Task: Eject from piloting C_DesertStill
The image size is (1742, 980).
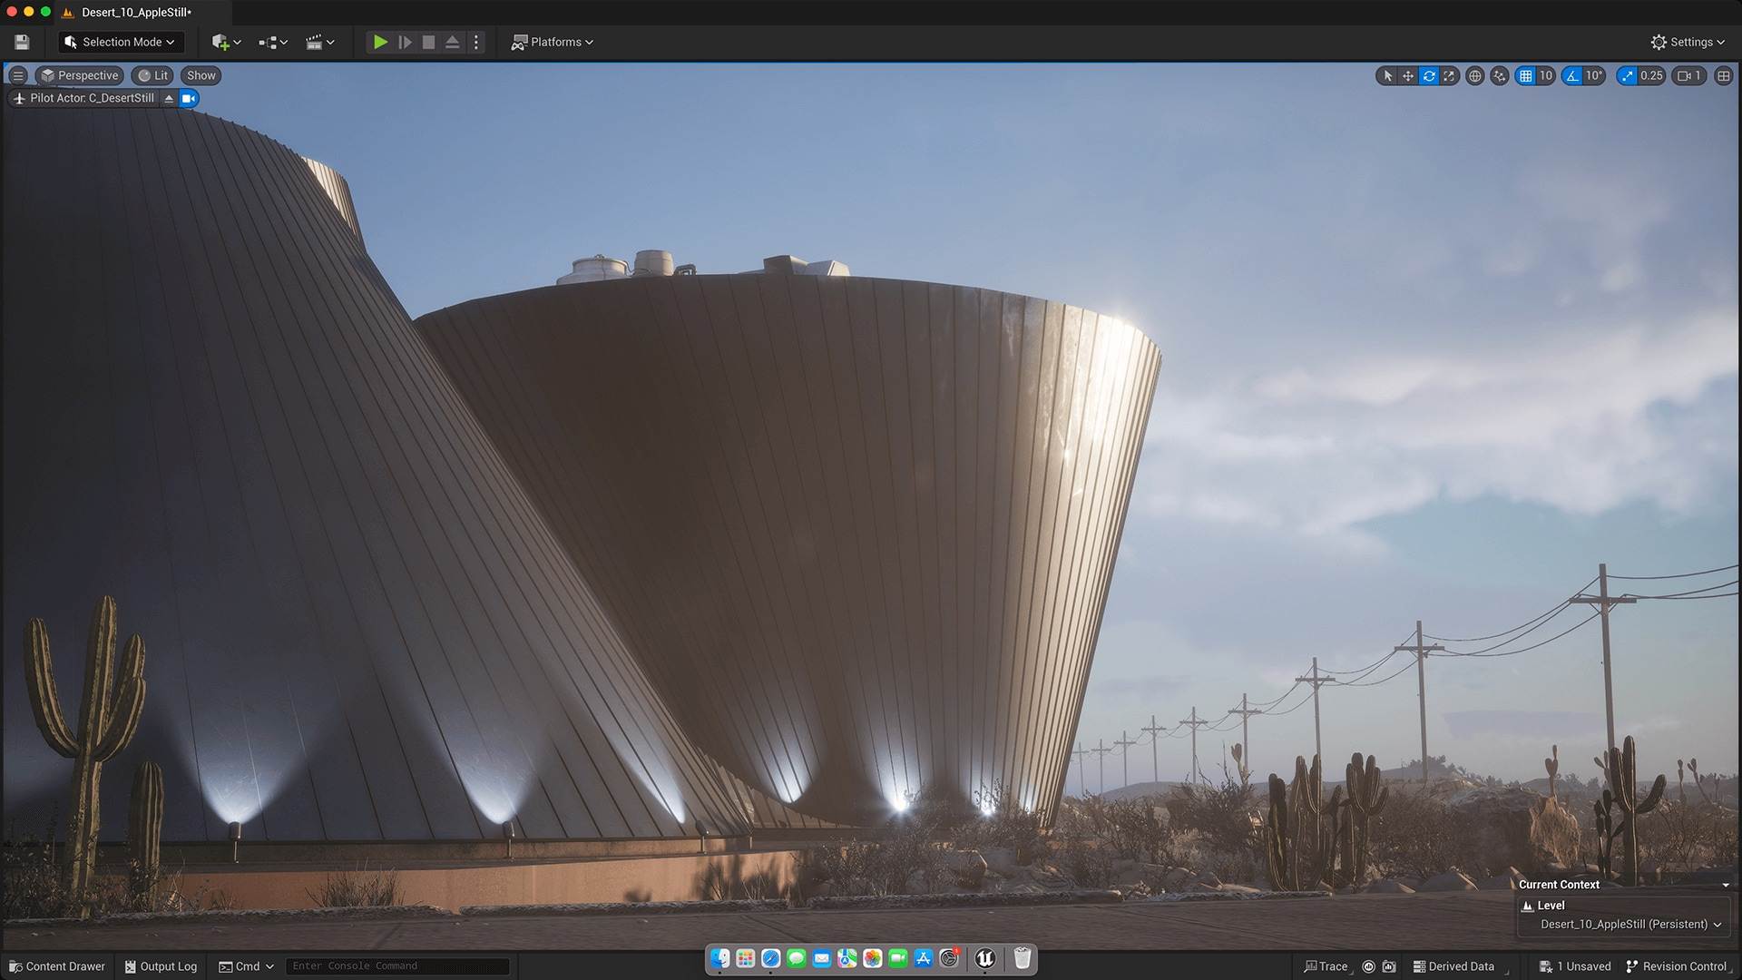Action: 169,98
